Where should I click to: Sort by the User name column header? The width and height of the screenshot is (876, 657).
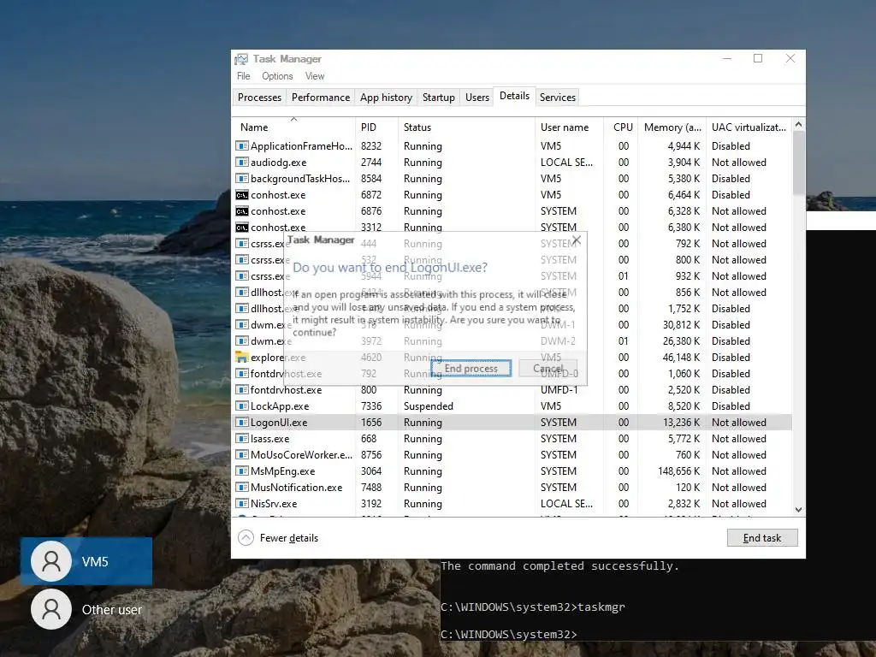tap(569, 127)
